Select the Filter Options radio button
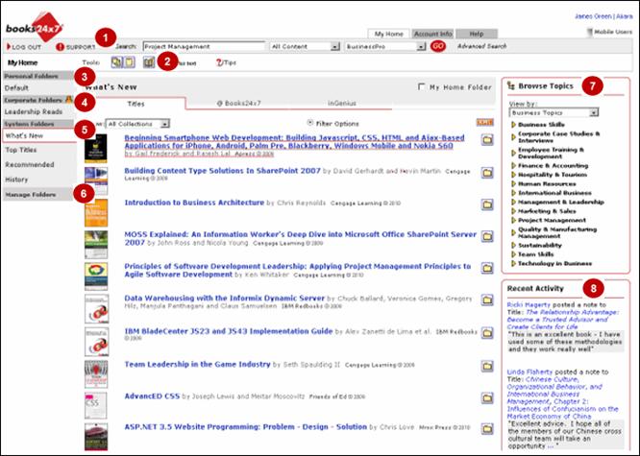This screenshot has width=640, height=456. (x=308, y=123)
